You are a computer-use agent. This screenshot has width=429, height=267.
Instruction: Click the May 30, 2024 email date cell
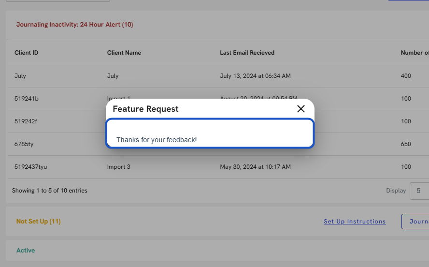(255, 167)
